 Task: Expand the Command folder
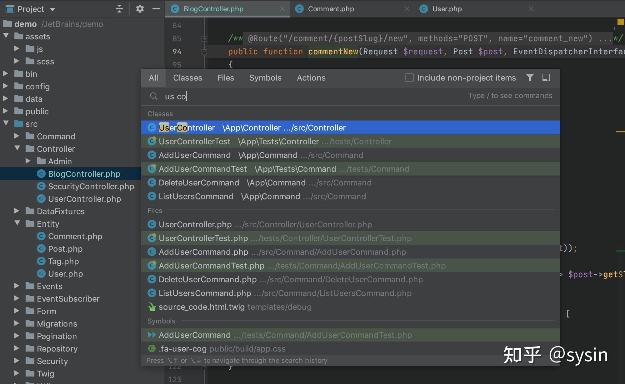click(x=17, y=136)
